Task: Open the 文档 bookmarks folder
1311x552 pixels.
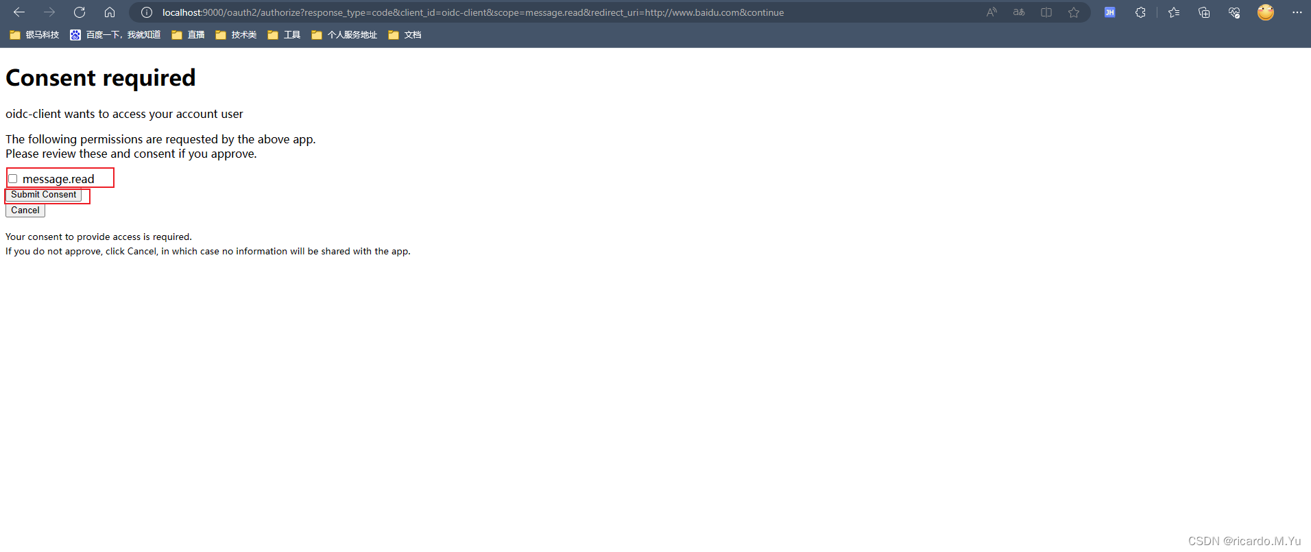Action: (405, 35)
